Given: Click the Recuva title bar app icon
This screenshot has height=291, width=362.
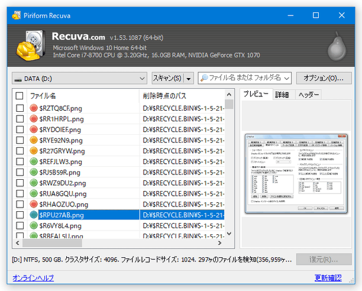Looking at the screenshot, I should coord(16,15).
